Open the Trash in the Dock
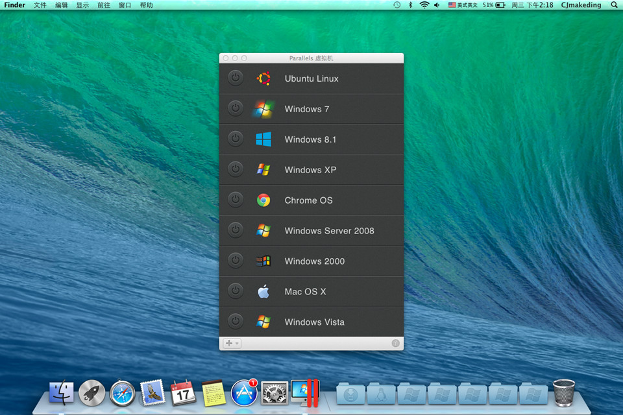623x415 pixels. [x=564, y=393]
